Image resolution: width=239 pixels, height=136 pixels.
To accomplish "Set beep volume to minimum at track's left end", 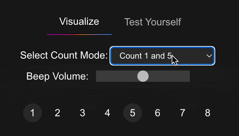I will coord(98,76).
